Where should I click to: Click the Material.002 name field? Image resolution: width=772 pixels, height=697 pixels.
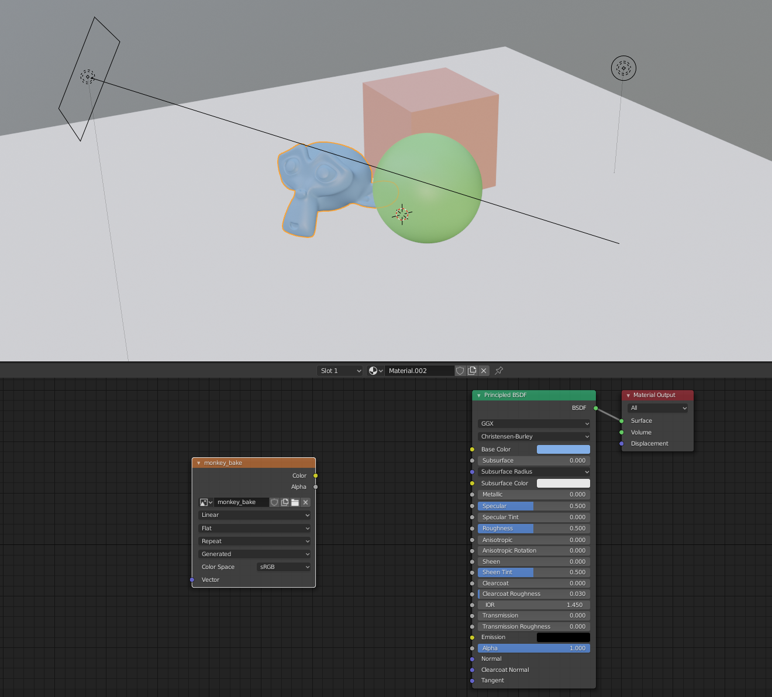point(419,371)
